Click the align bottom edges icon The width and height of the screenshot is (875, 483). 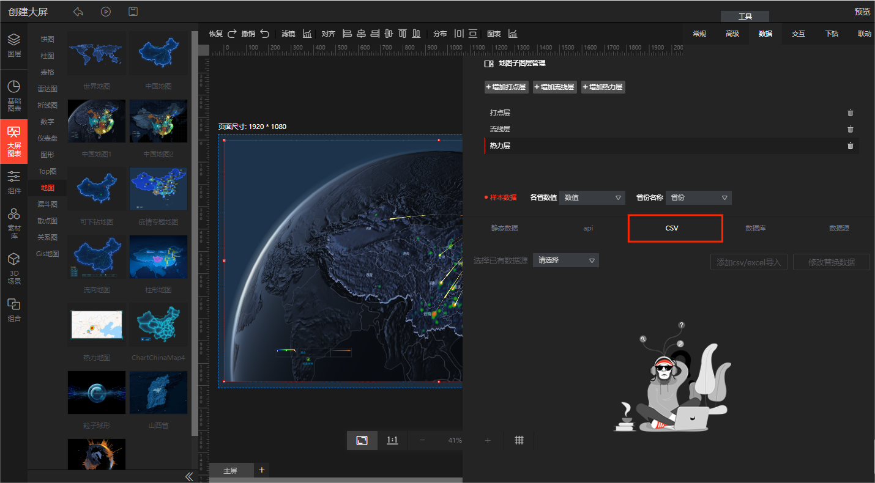point(417,34)
